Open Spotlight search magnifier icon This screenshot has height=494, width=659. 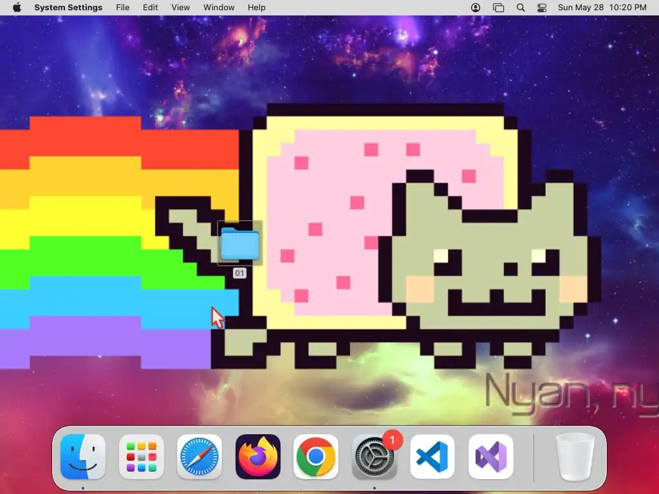pyautogui.click(x=520, y=8)
